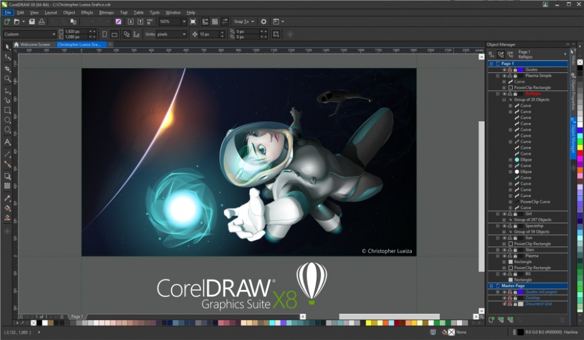Open the zoom level dropdown
The image size is (584, 340).
183,22
